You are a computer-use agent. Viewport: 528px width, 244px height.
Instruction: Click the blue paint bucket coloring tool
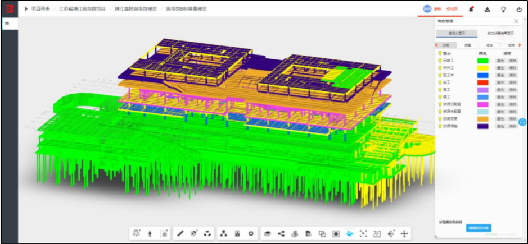coord(350,233)
